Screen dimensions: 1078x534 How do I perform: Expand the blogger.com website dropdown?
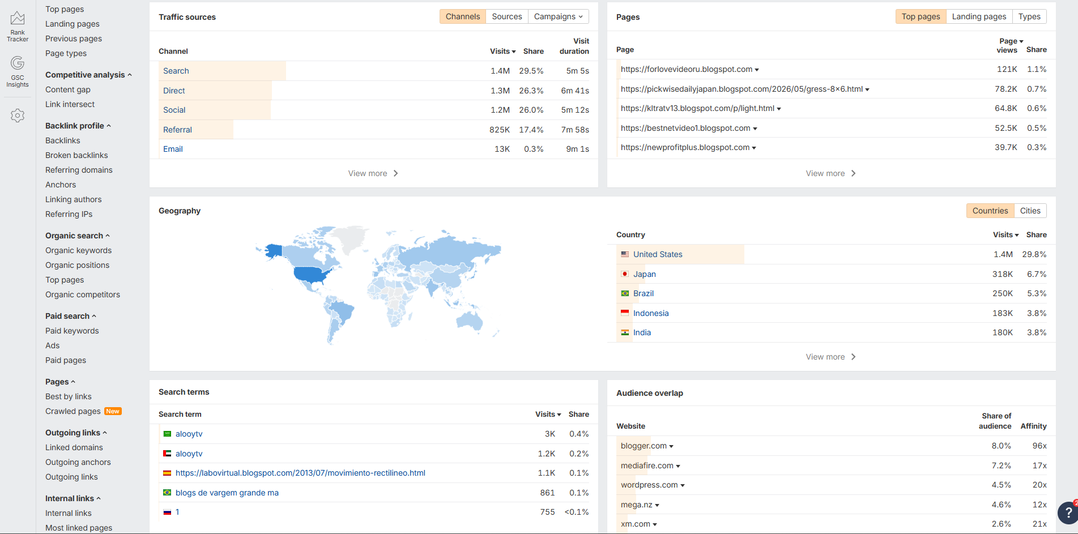coord(671,446)
